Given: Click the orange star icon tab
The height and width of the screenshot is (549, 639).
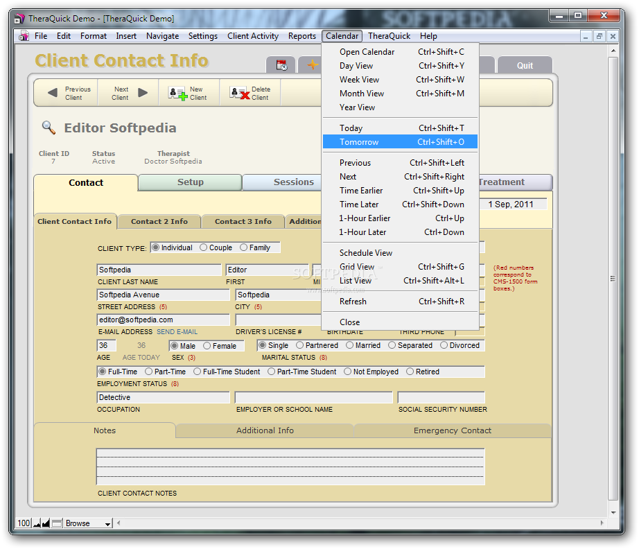Looking at the screenshot, I should tap(312, 64).
